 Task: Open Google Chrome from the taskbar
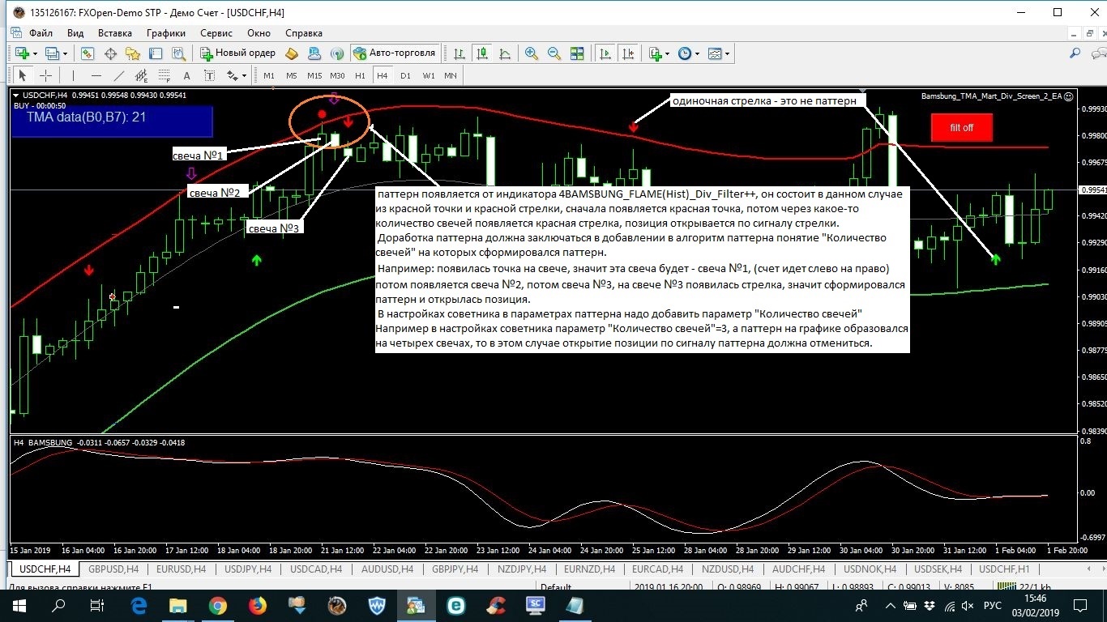pos(217,605)
